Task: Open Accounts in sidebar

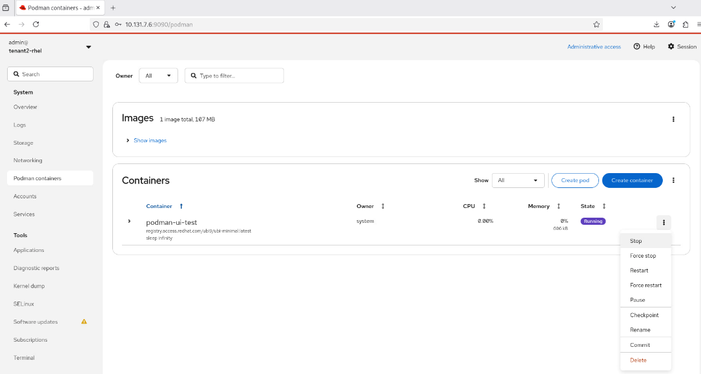Action: pyautogui.click(x=50, y=196)
